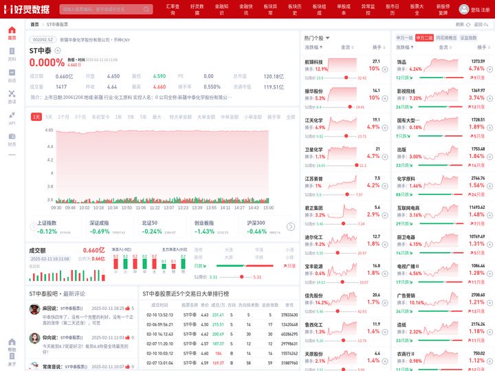495x371 pixels.
Task: Click the plus icon next to ST中泰
Action: 58,50
